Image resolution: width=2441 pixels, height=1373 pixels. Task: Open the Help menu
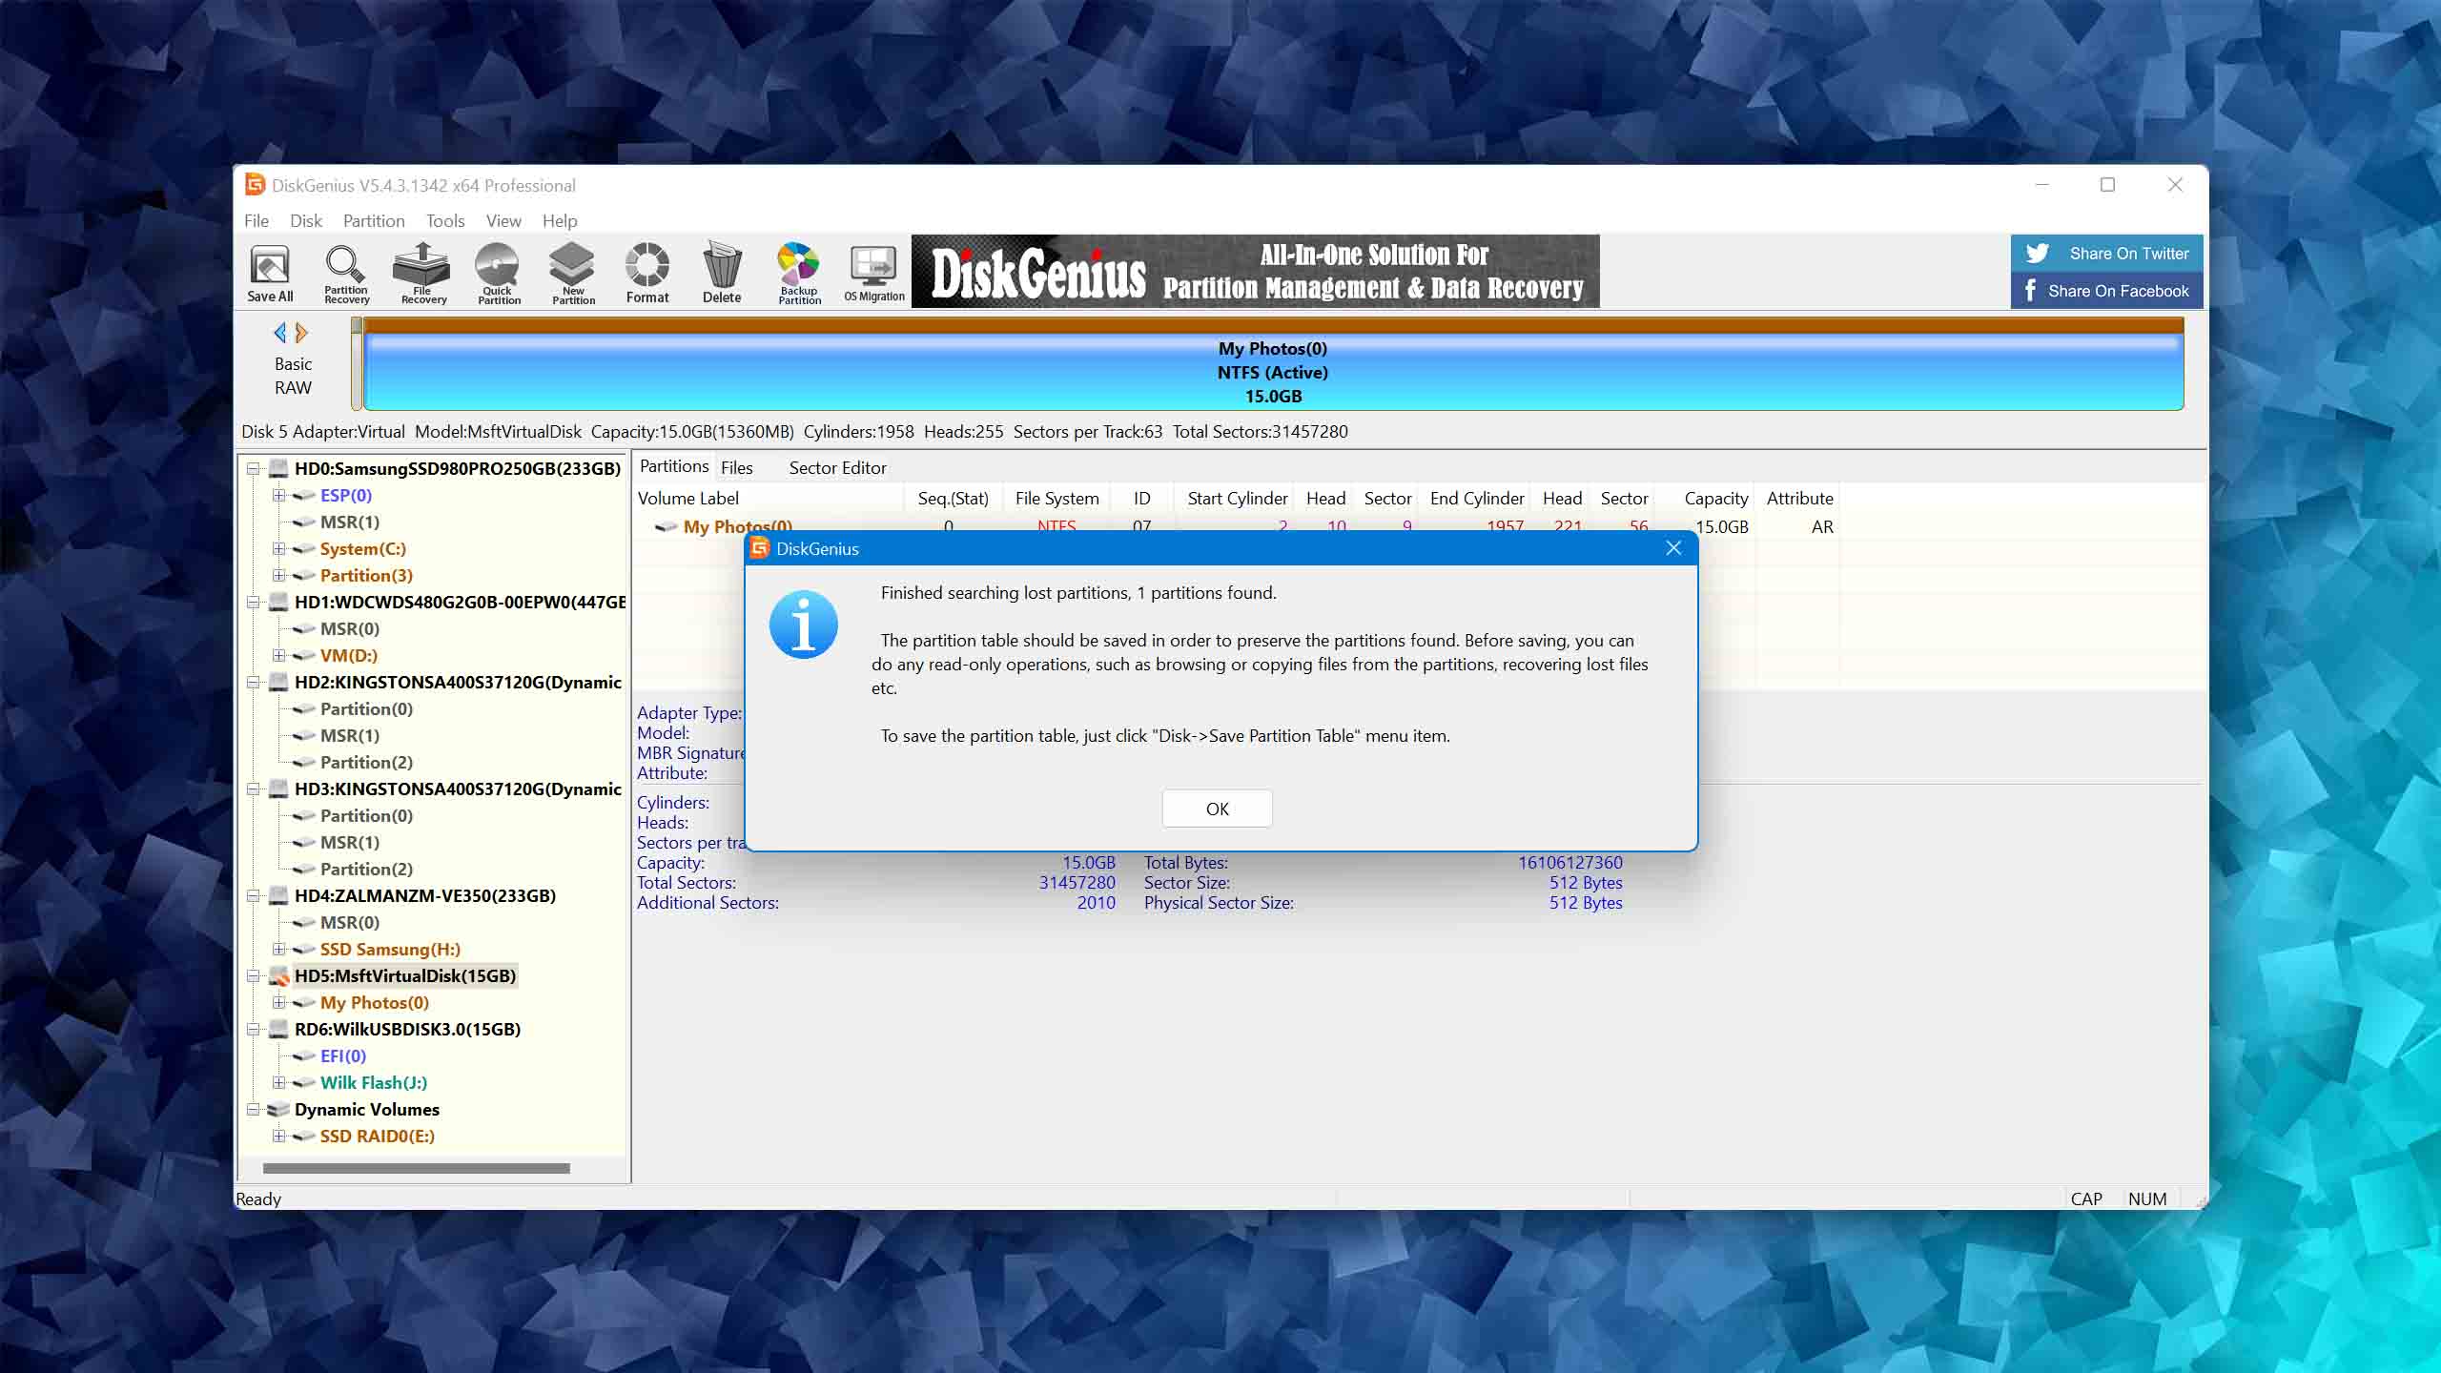pos(560,221)
